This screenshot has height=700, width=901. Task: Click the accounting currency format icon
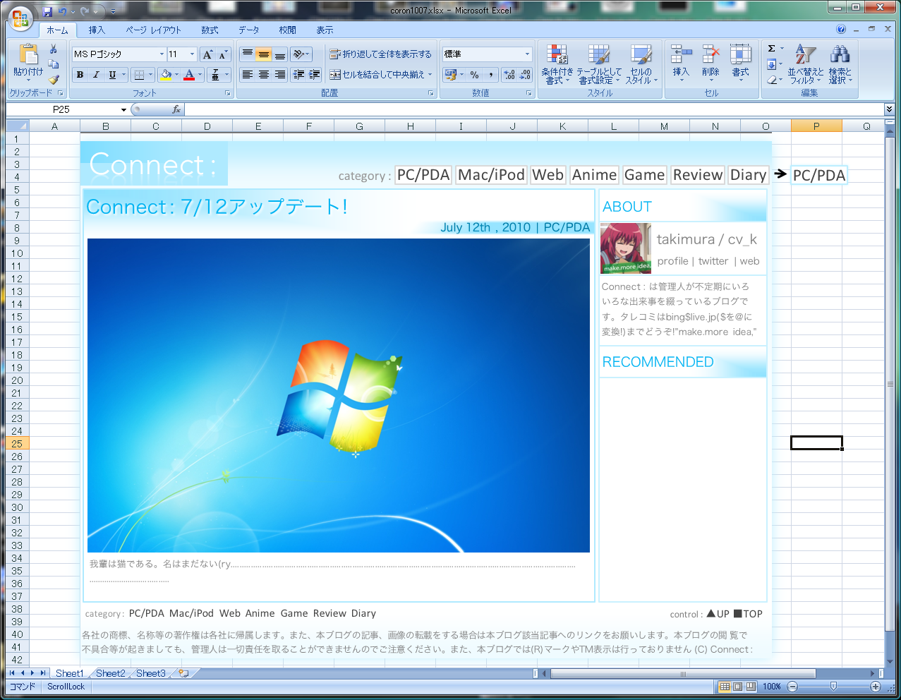[451, 75]
